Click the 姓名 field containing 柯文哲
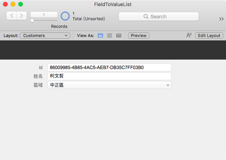Screen dimensions: 226x160 [109, 76]
